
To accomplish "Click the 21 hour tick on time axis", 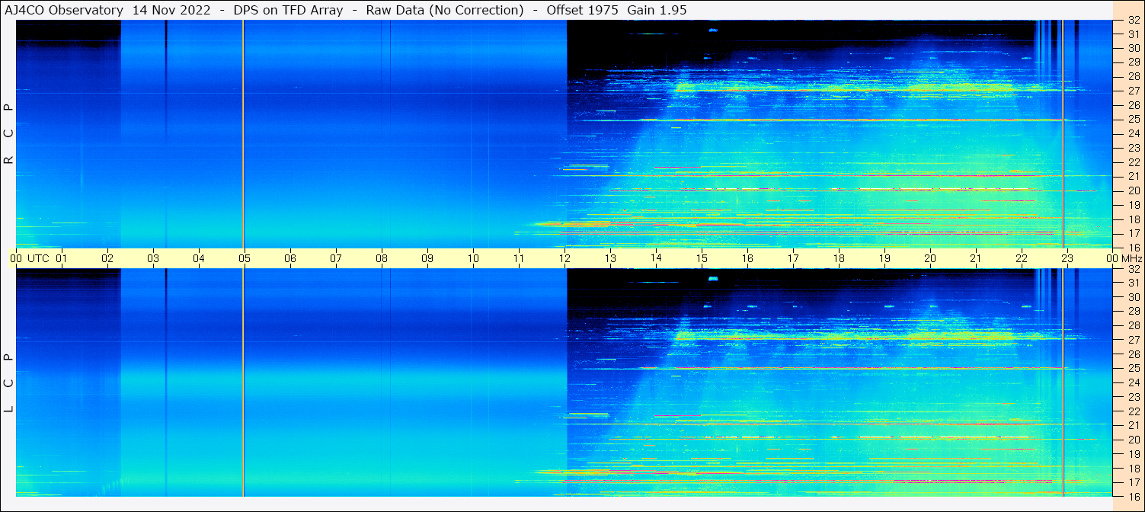I will coord(976,258).
